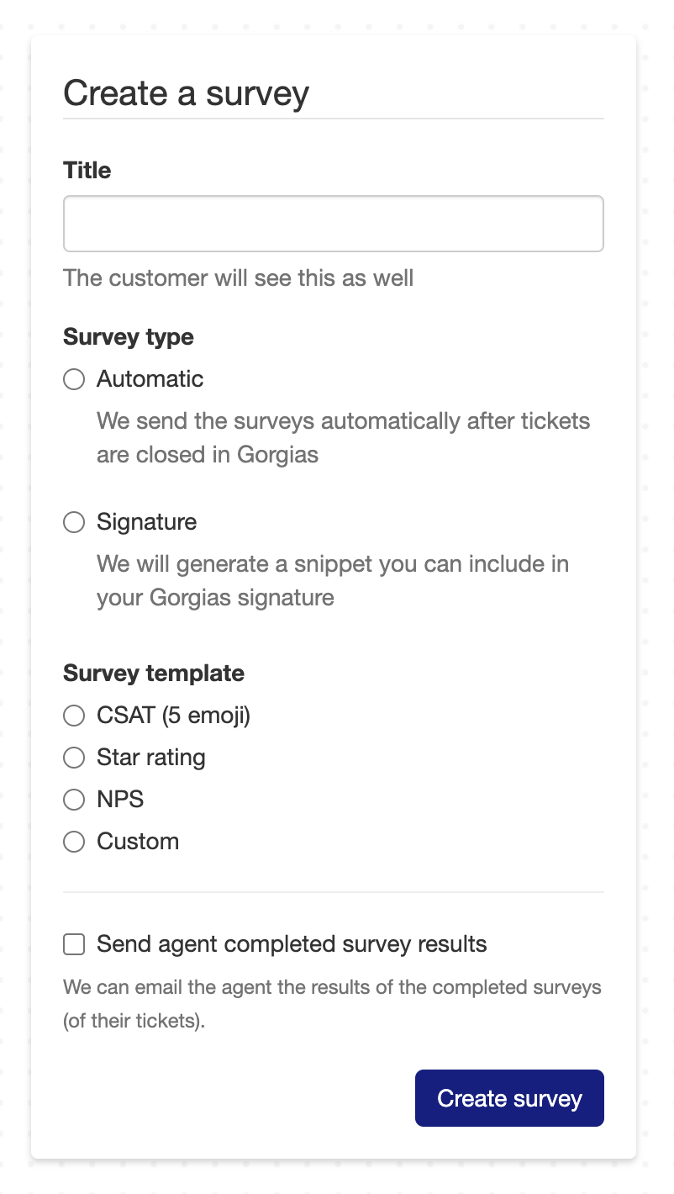Click the email agent results explanation text
This screenshot has height=1194, width=674.
pos(332,1004)
